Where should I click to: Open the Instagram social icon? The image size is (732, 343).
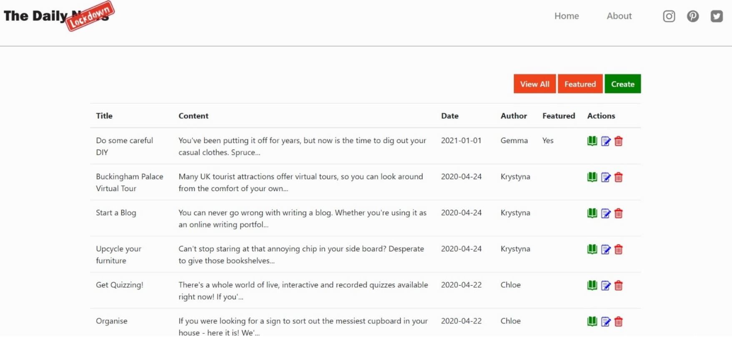click(x=669, y=16)
